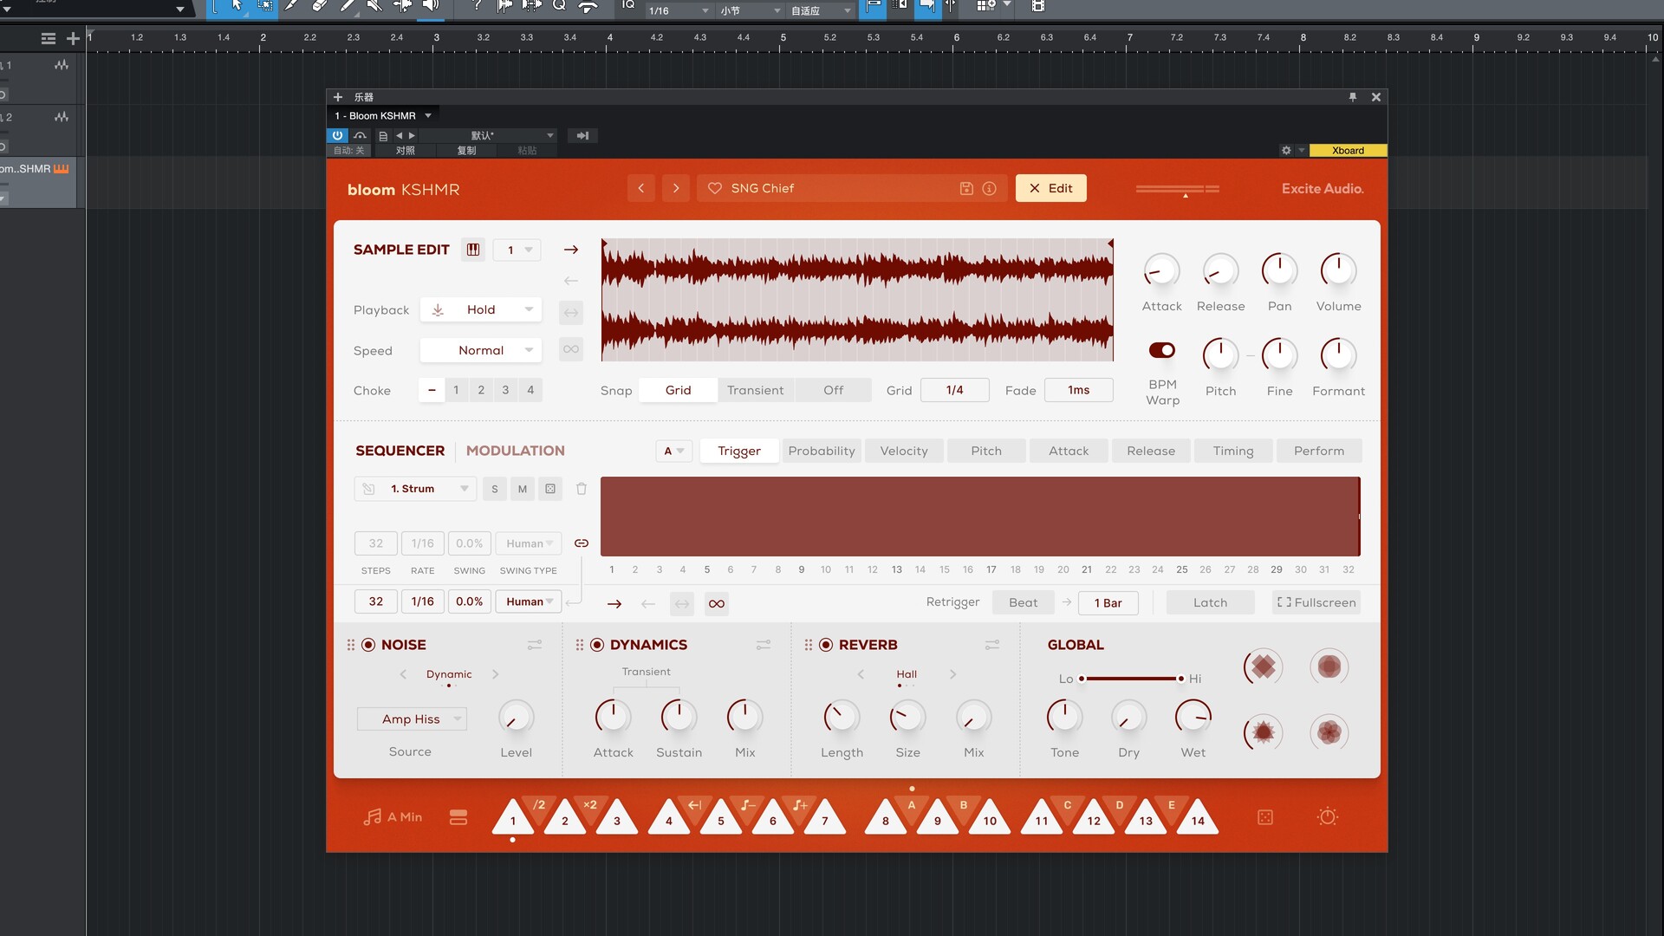Viewport: 1664px width, 936px height.
Task: Click the dice randomize icon in bottom bar
Action: 1265,817
